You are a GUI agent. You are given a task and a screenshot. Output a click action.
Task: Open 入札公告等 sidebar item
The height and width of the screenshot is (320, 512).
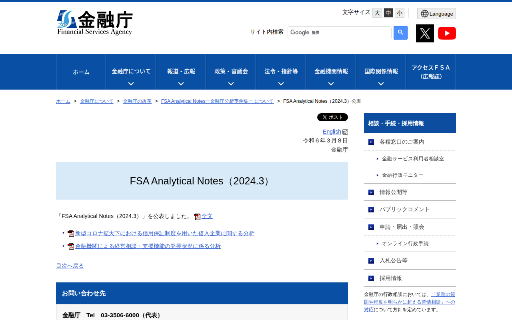tap(410, 261)
